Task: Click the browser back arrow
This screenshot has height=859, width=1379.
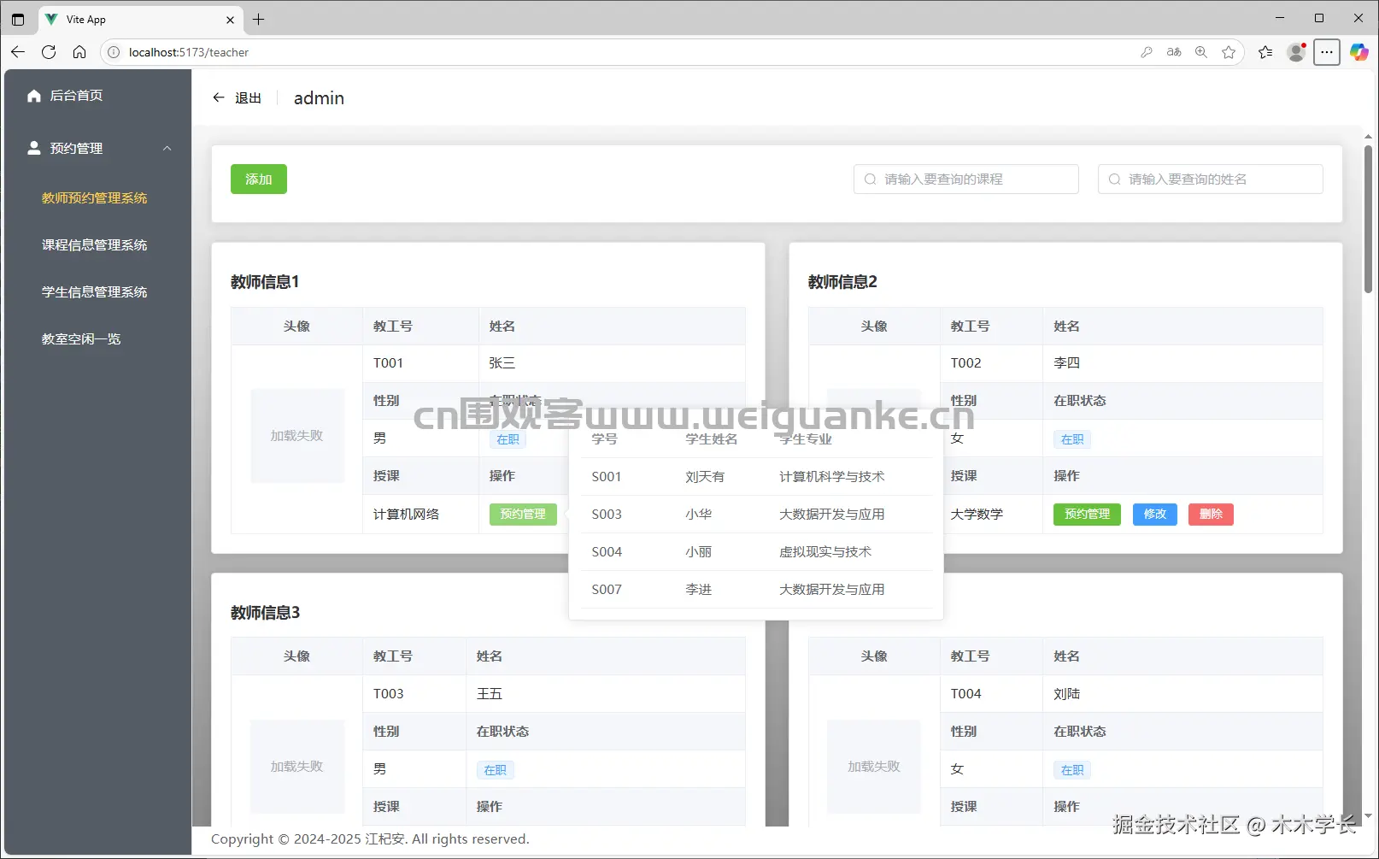Action: tap(18, 52)
